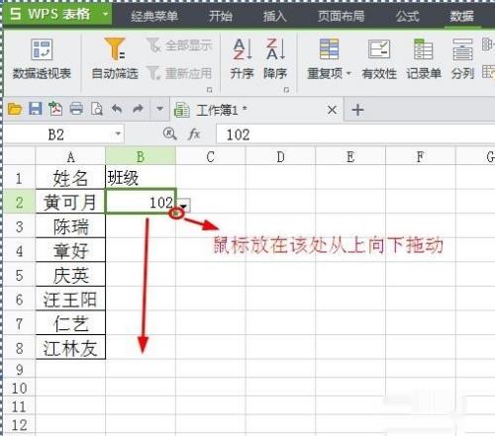495x436 pixels.
Task: Select column C header
Action: pyautogui.click(x=210, y=156)
